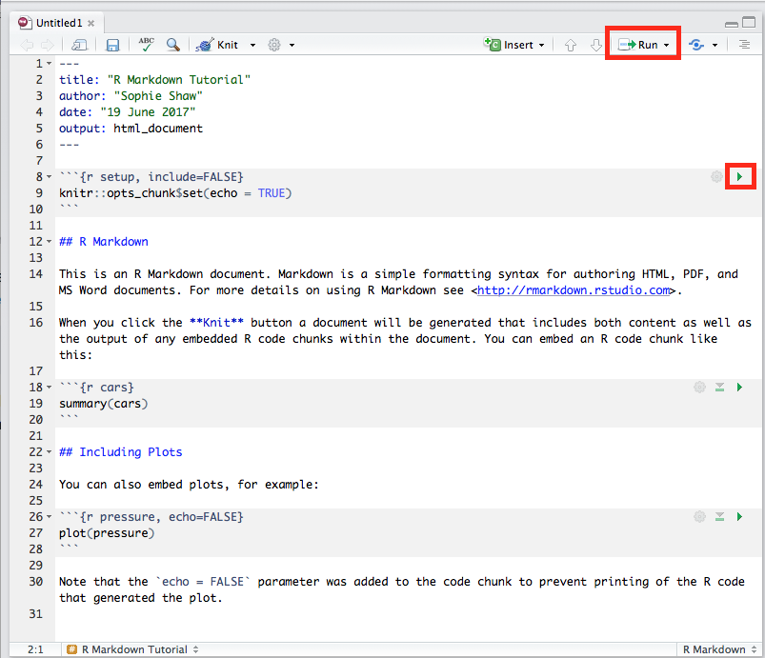This screenshot has height=658, width=765.
Task: Click the cursor position 2:1 indicator
Action: [35, 649]
